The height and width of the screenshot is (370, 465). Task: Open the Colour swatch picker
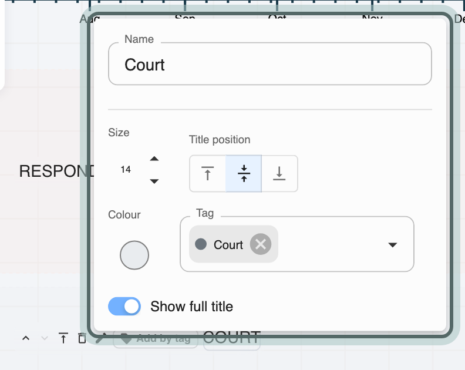(x=134, y=255)
